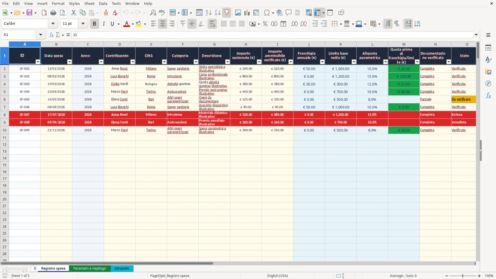Toggle Center Horizontally alignment

(x=162, y=24)
